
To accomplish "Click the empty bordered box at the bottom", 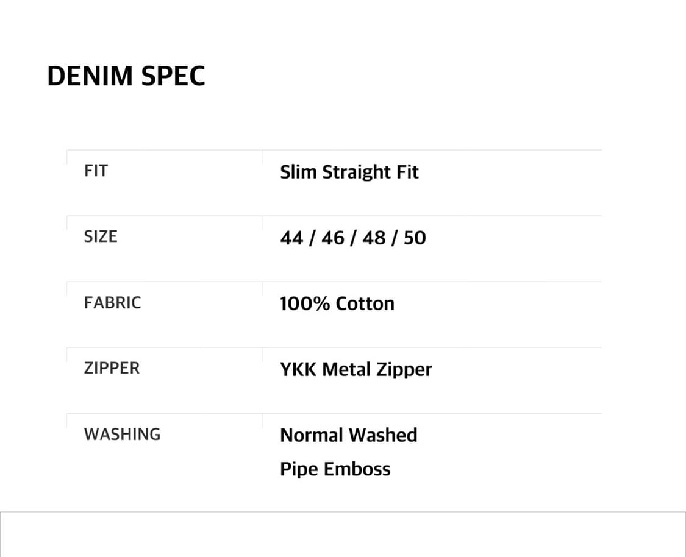I will [x=343, y=534].
